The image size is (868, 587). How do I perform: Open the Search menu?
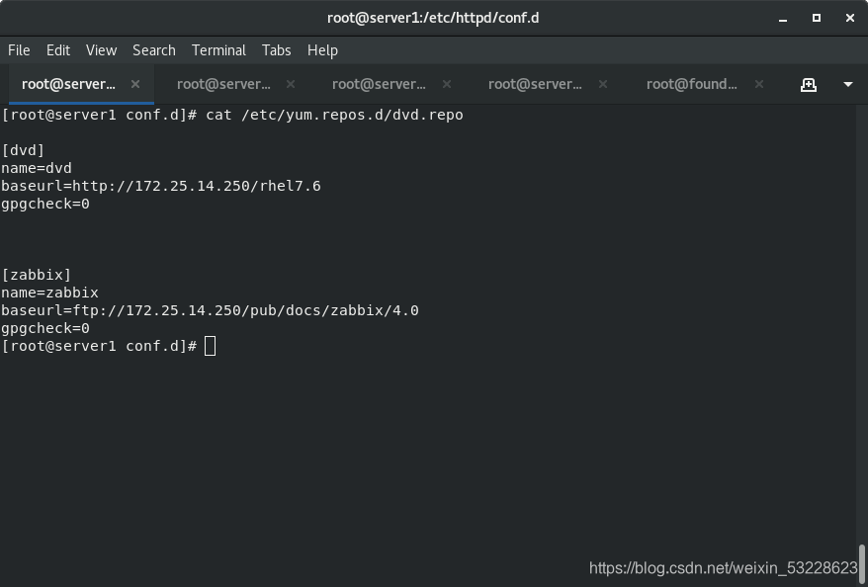coord(154,50)
